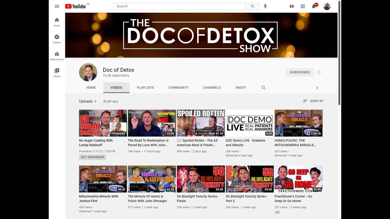Click the search magnifier button
Viewport: 390px width, 219px height.
tap(252, 6)
